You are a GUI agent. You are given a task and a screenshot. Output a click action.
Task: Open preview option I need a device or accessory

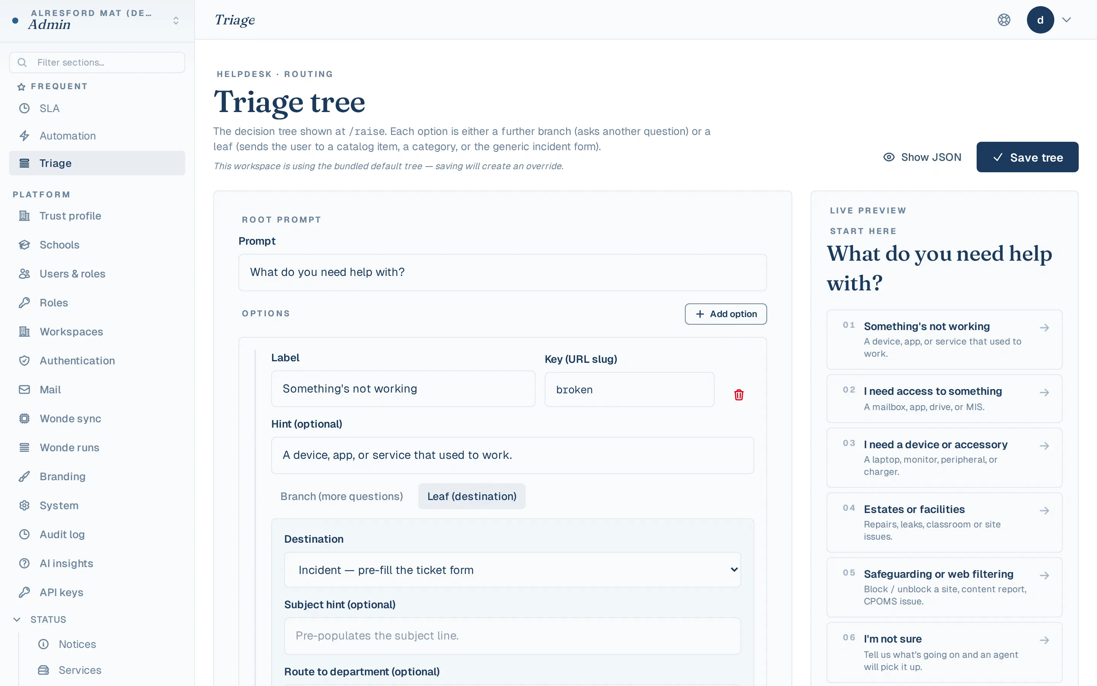[945, 458]
